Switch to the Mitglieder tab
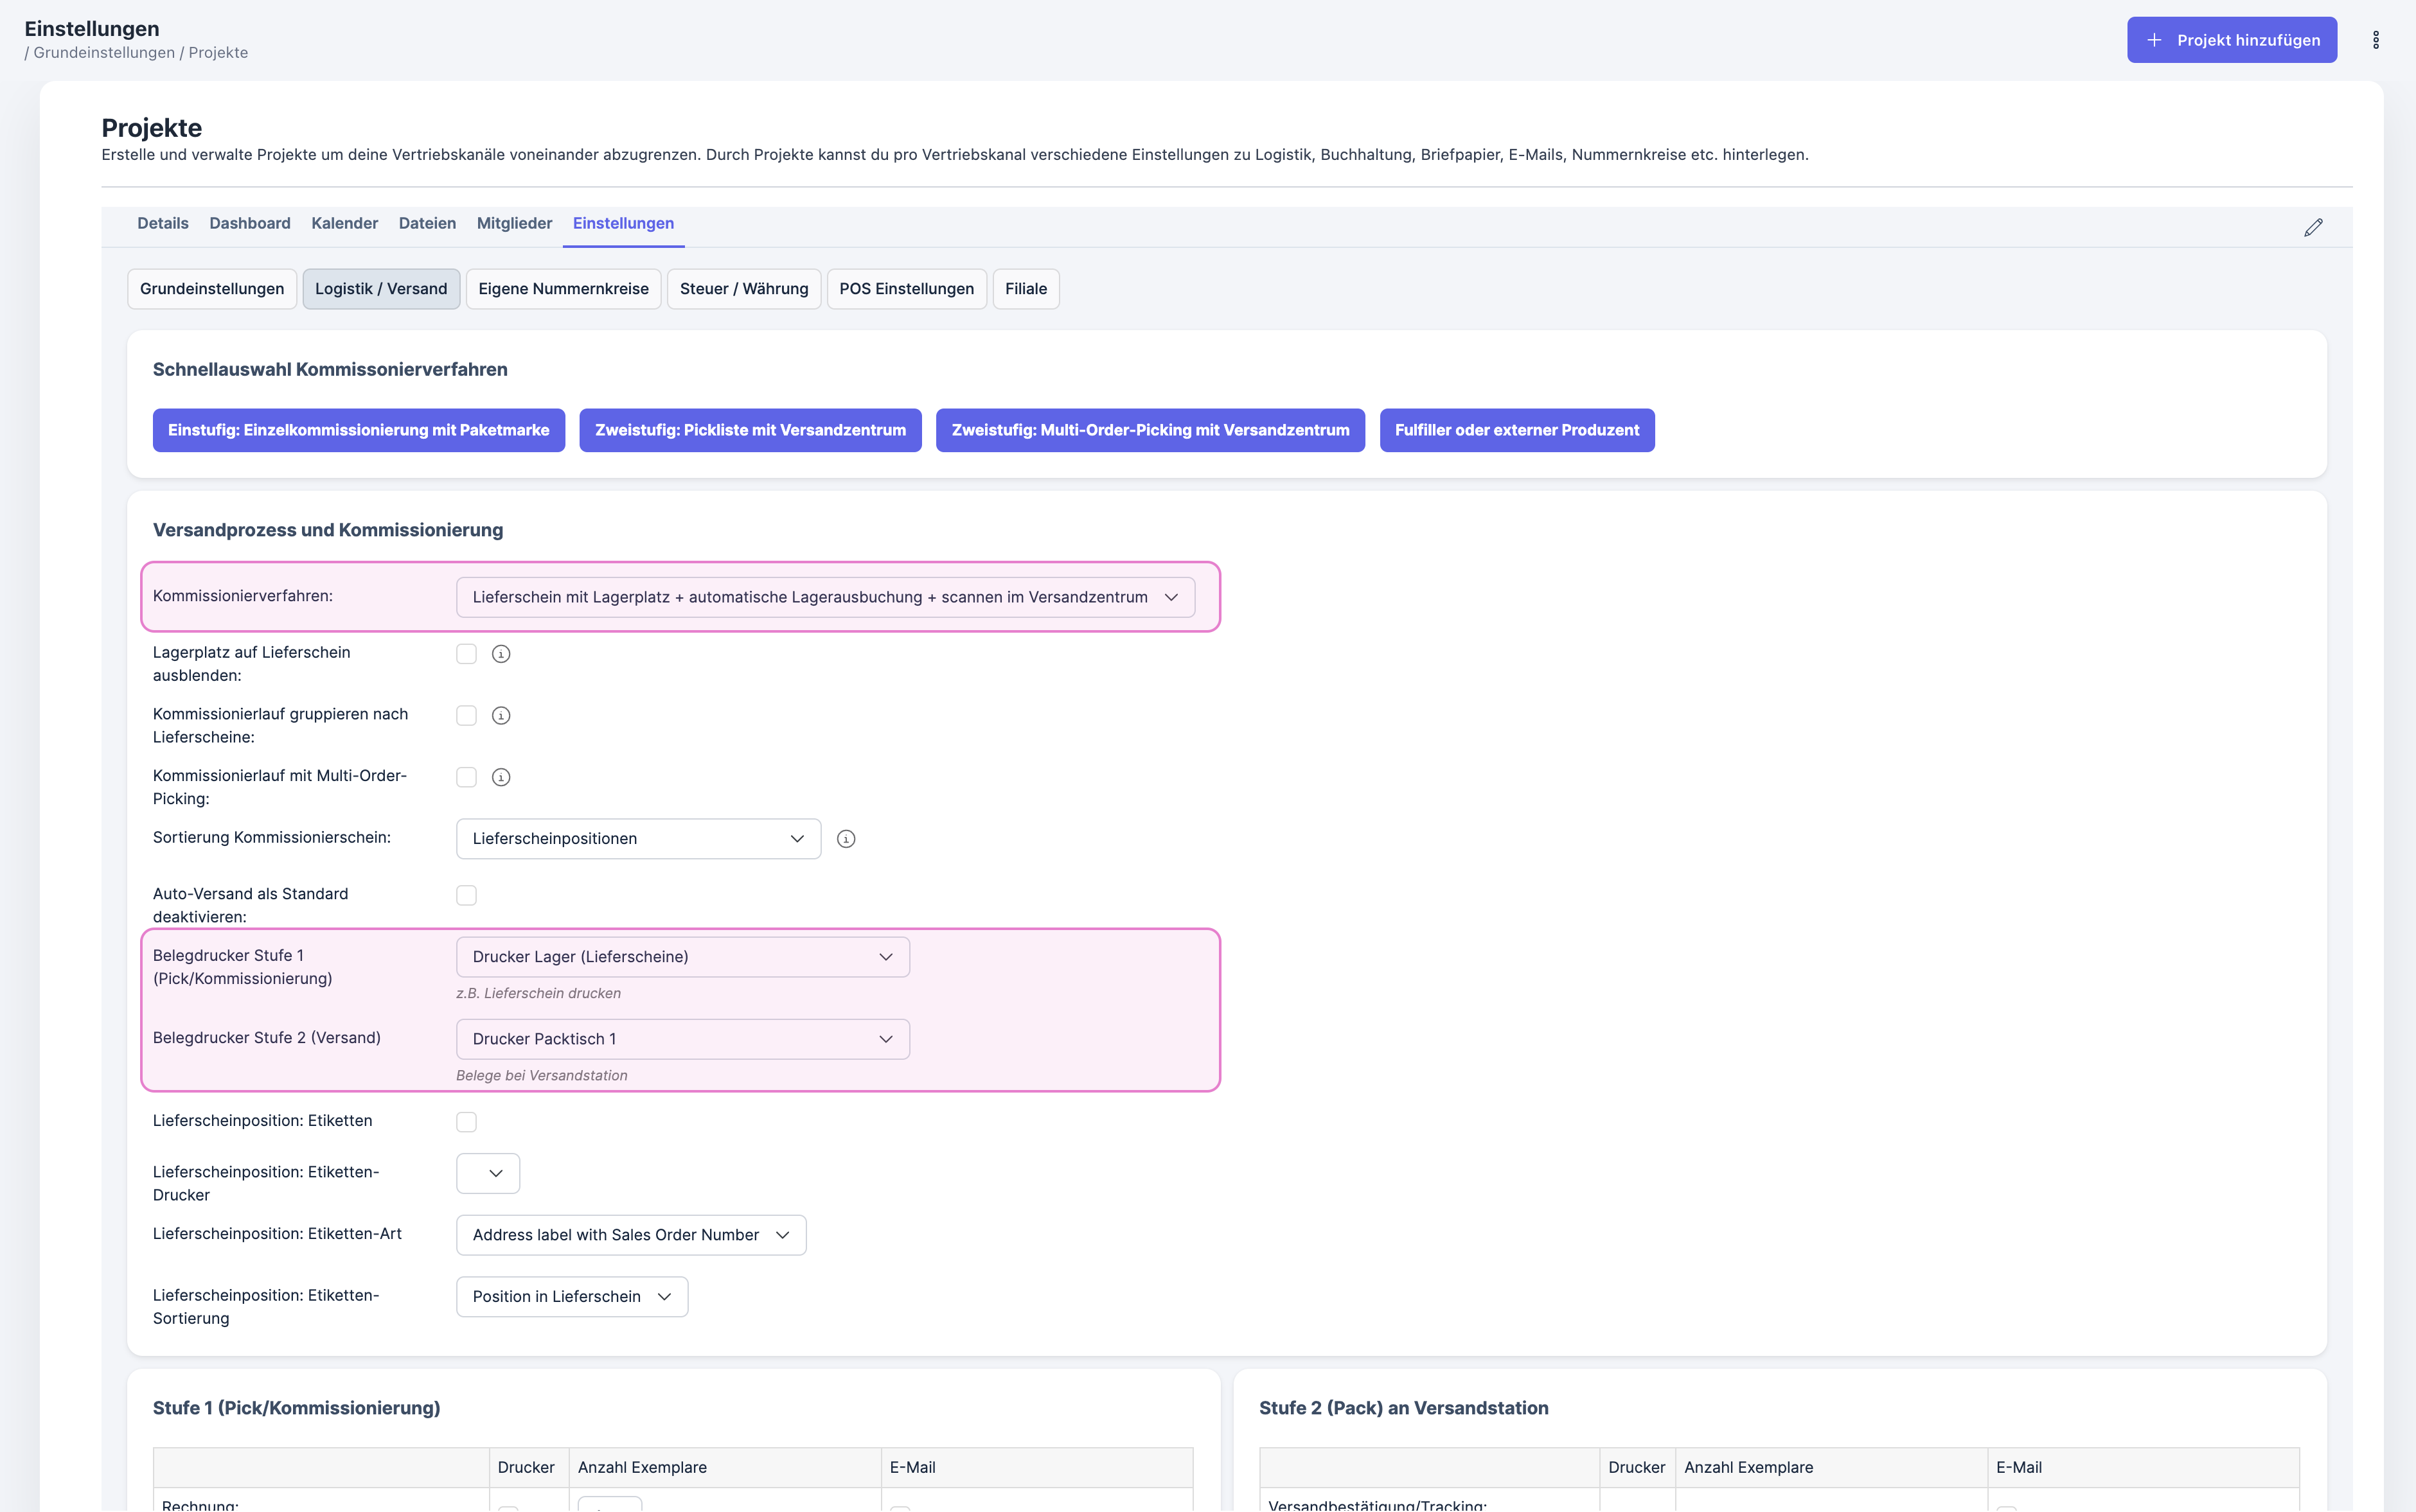 pyautogui.click(x=514, y=223)
